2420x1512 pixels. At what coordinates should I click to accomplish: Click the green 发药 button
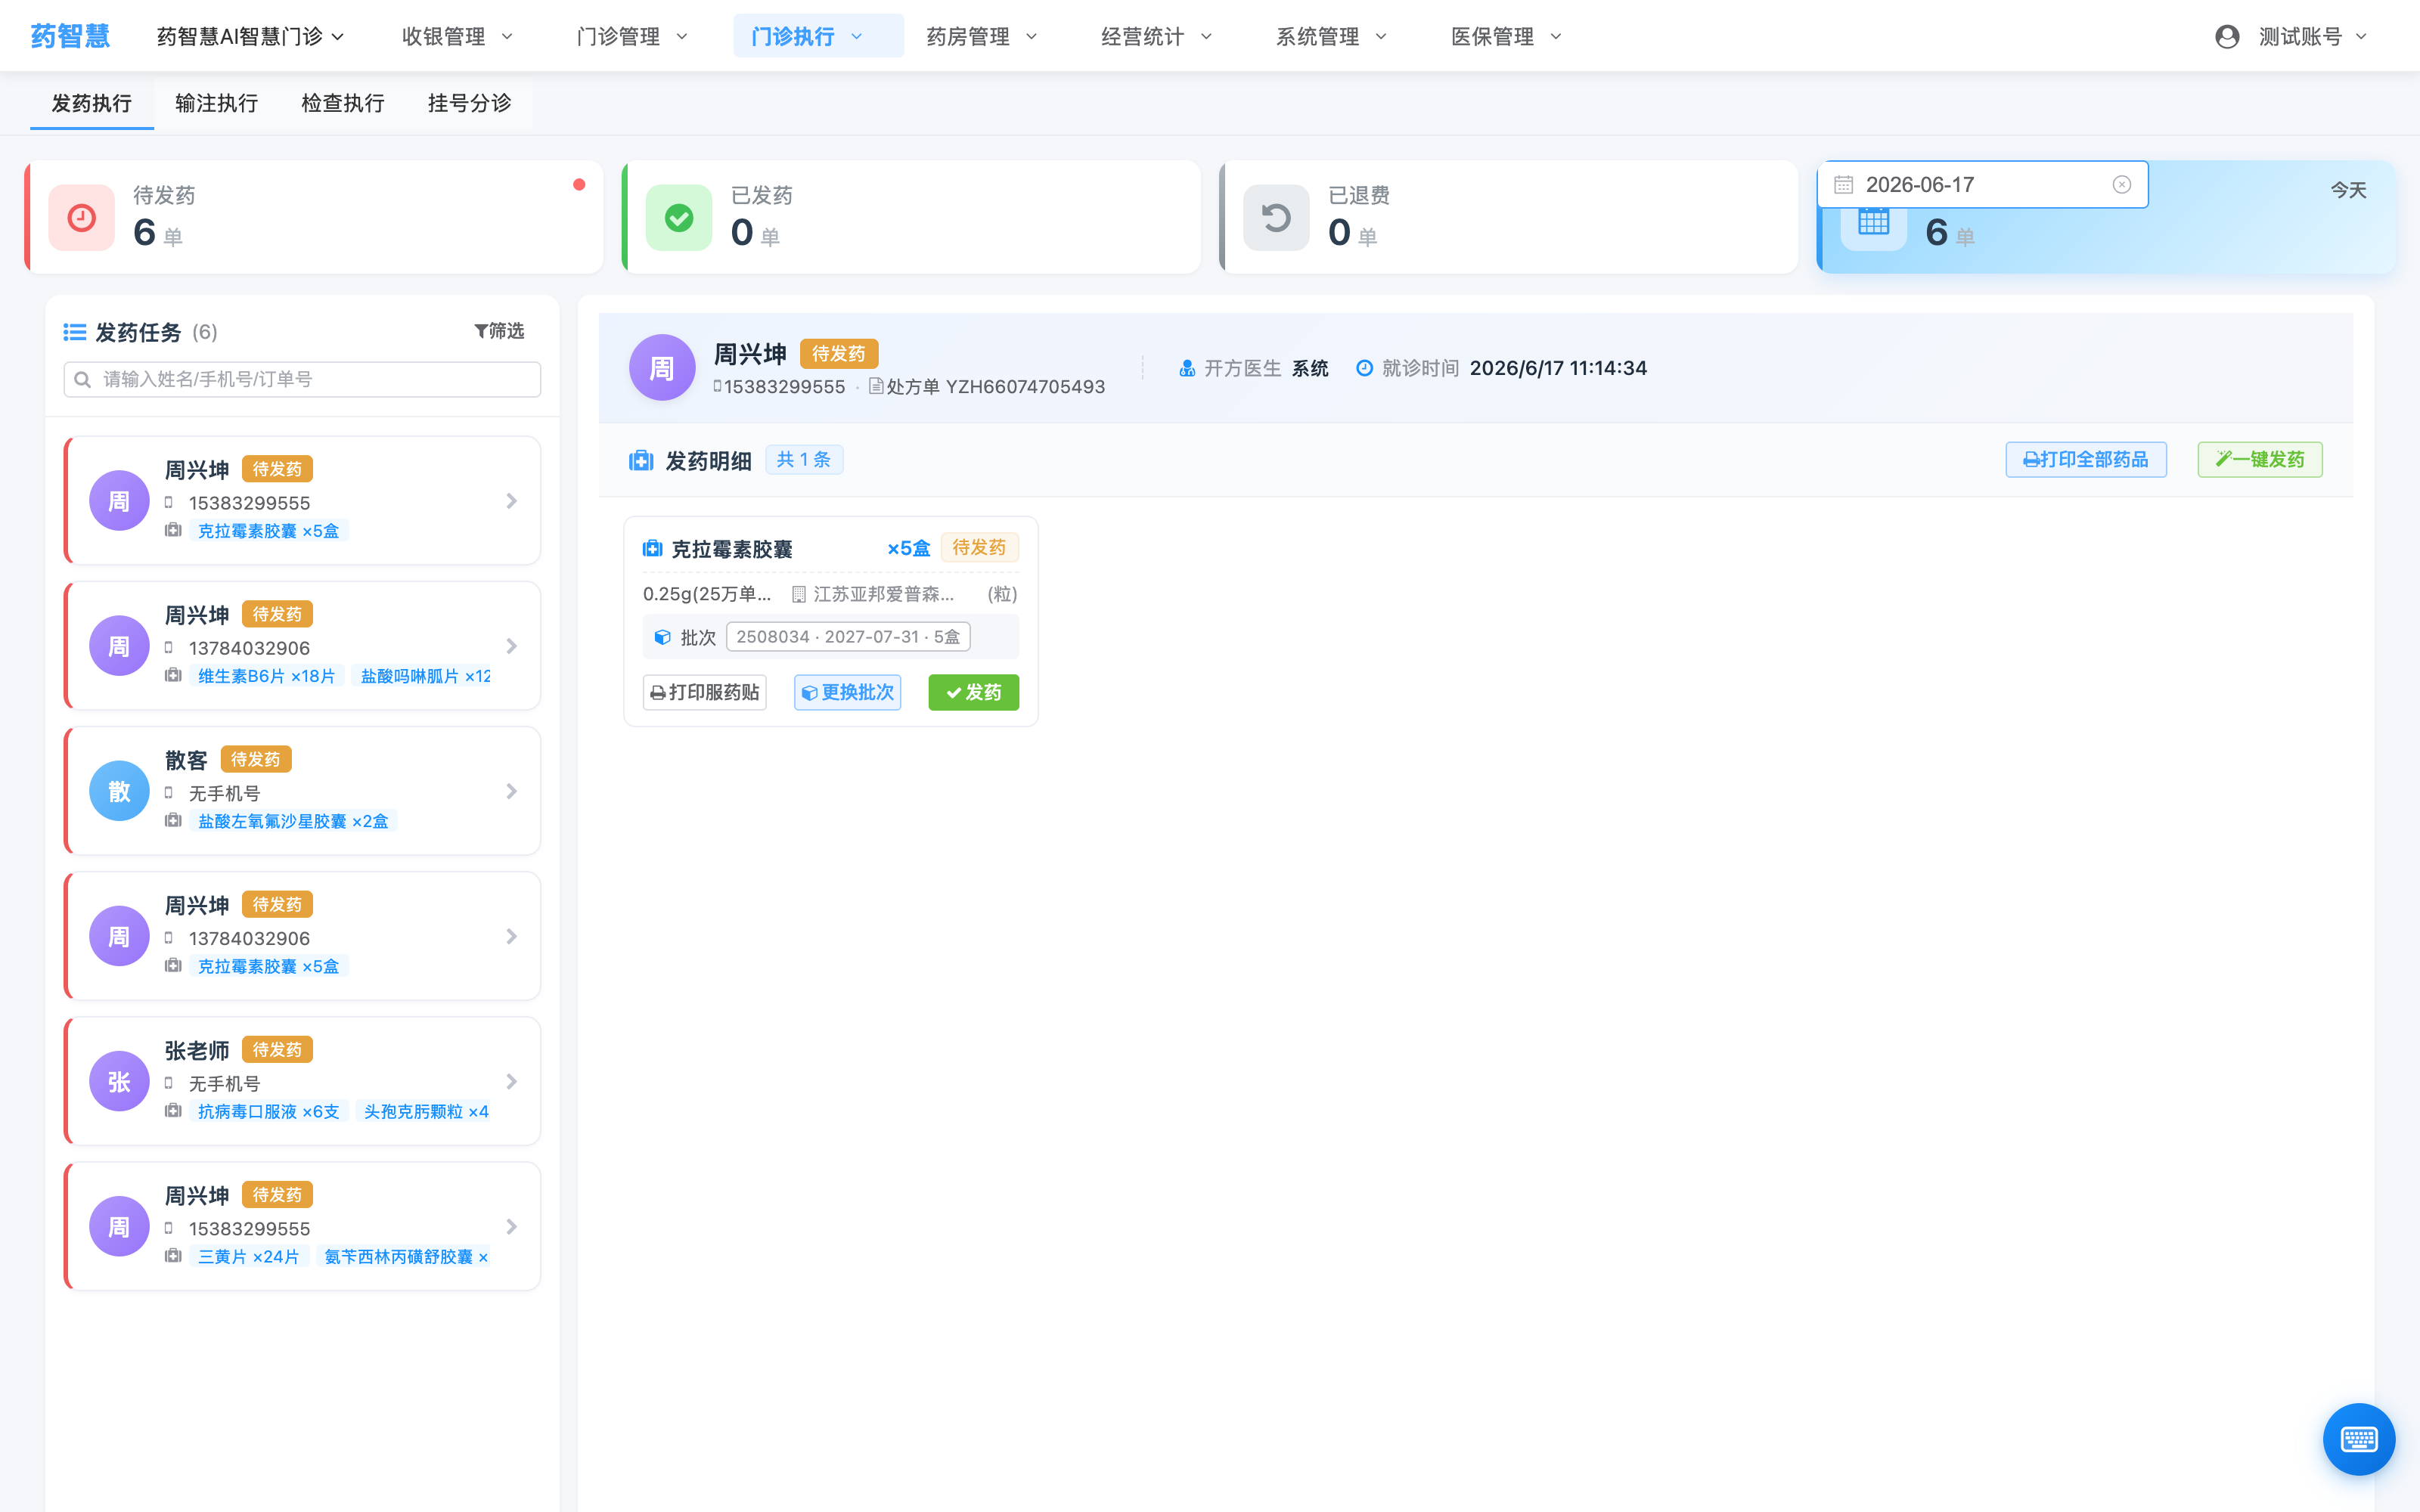click(974, 692)
